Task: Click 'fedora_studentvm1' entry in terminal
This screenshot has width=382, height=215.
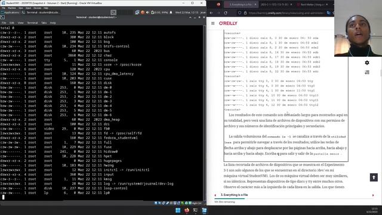Action: point(121,138)
